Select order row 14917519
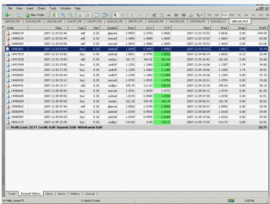The image size is (270, 204). click(137, 54)
